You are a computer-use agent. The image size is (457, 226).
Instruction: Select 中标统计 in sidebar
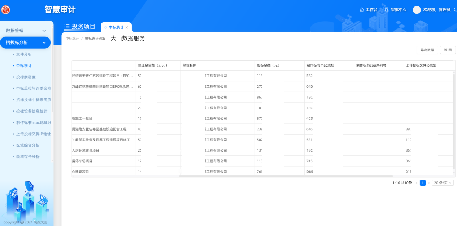pos(24,66)
